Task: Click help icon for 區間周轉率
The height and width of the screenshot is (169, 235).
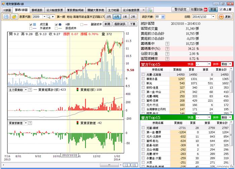Action: (x=167, y=59)
